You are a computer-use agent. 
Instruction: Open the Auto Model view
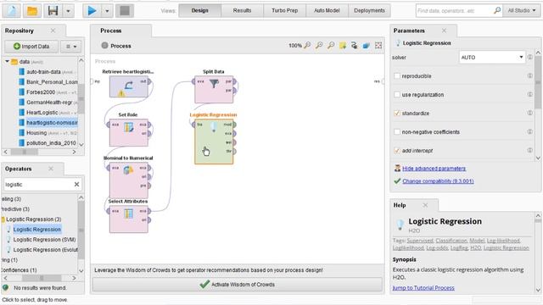pos(327,11)
